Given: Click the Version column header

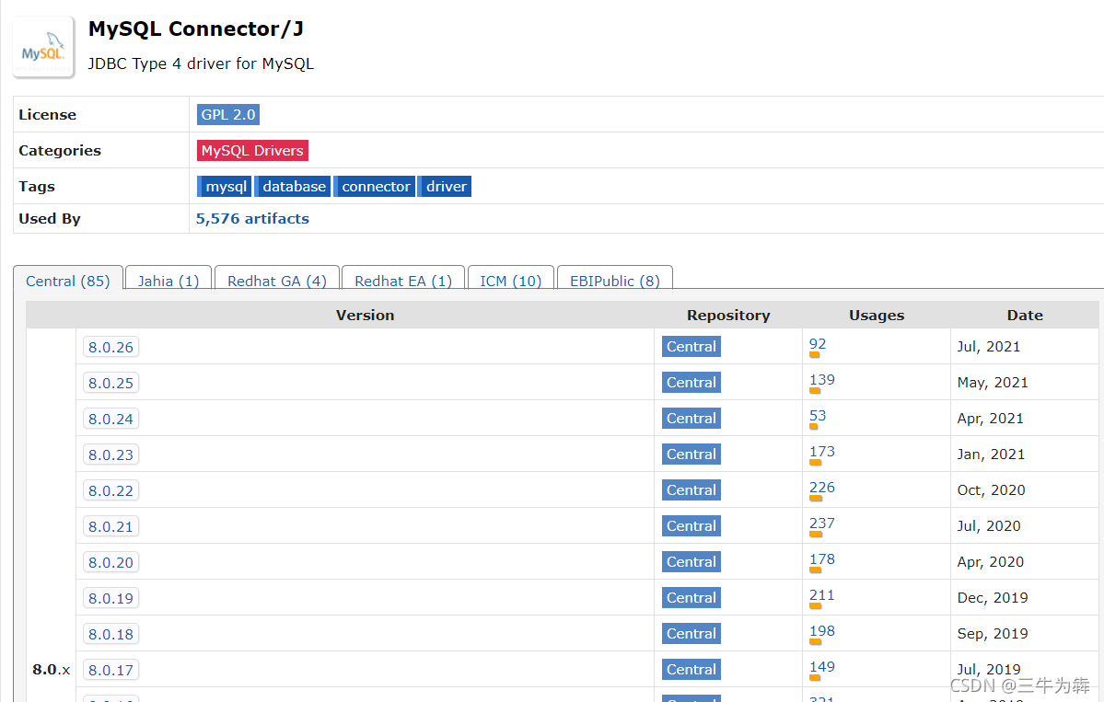Looking at the screenshot, I should [x=365, y=316].
